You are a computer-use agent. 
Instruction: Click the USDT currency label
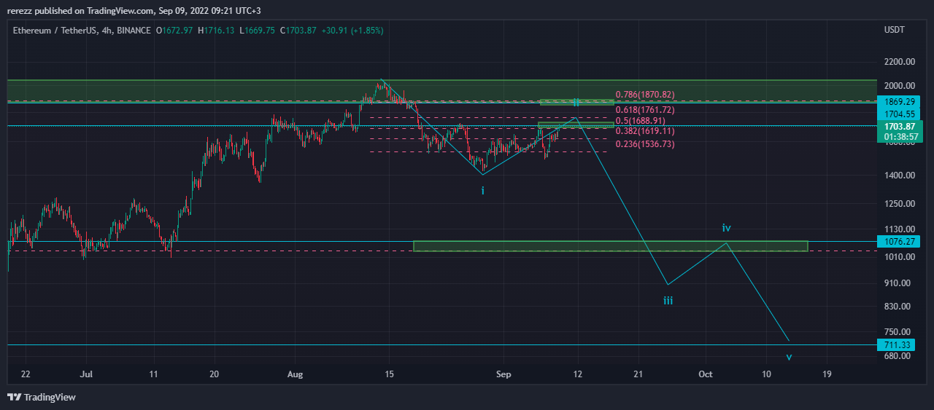coord(894,30)
